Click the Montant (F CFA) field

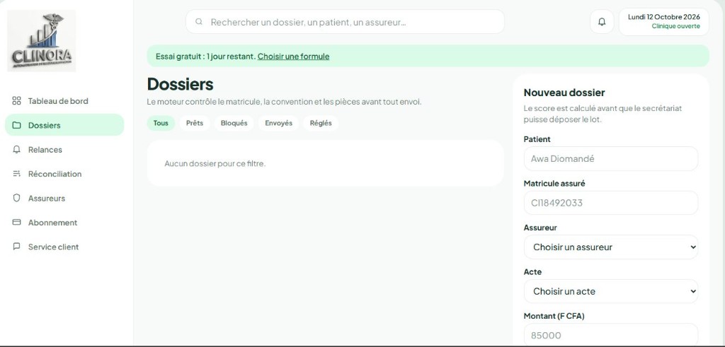611,334
